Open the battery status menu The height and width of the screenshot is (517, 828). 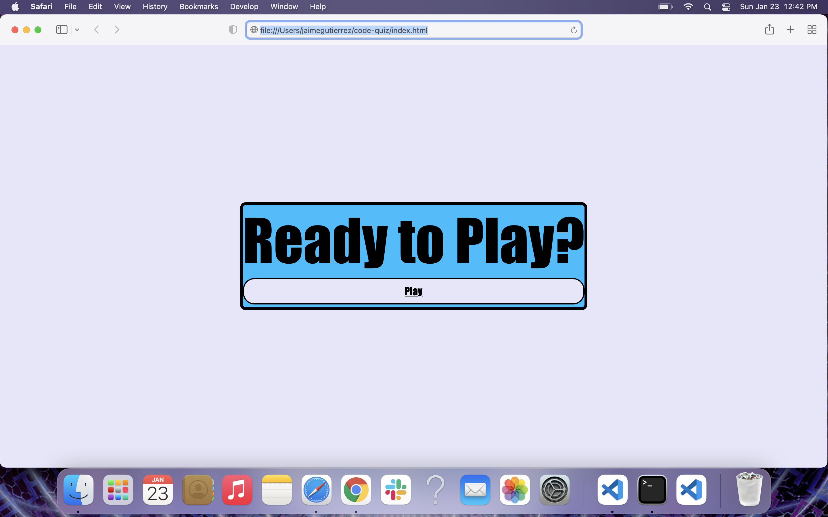665,7
